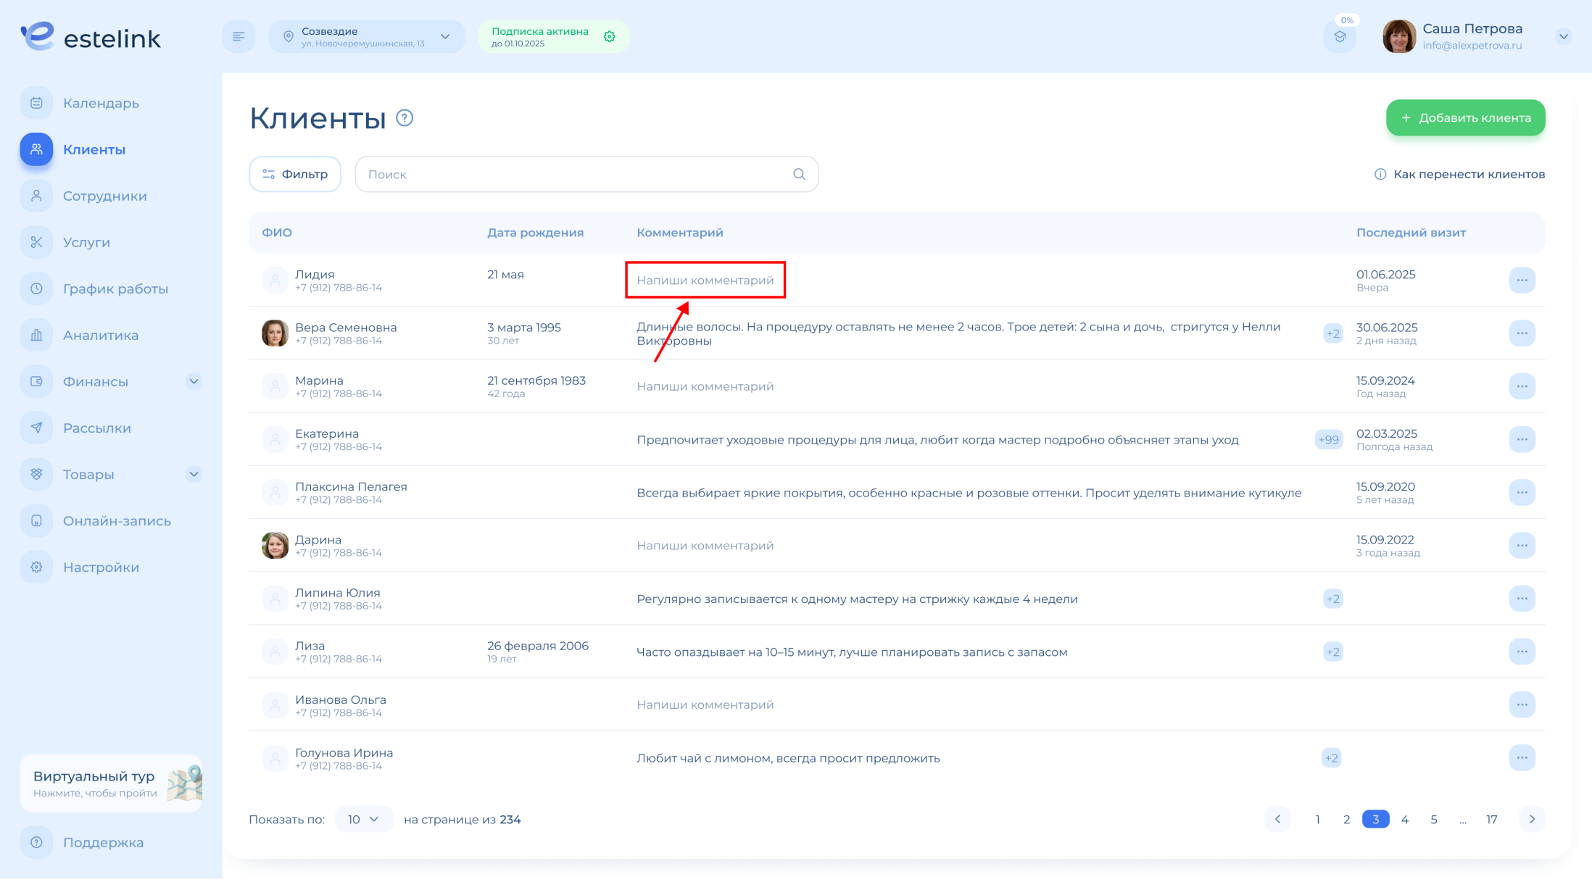Go to Сотрудники menu item

104,196
